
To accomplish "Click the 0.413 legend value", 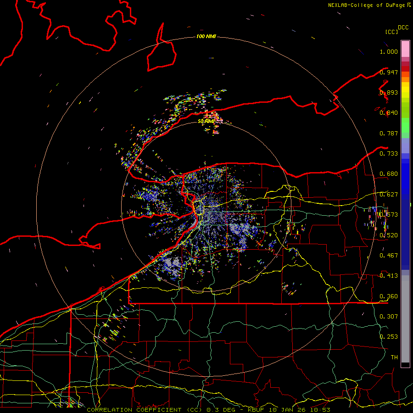I will click(389, 276).
